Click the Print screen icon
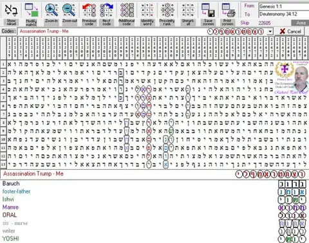 [227, 14]
